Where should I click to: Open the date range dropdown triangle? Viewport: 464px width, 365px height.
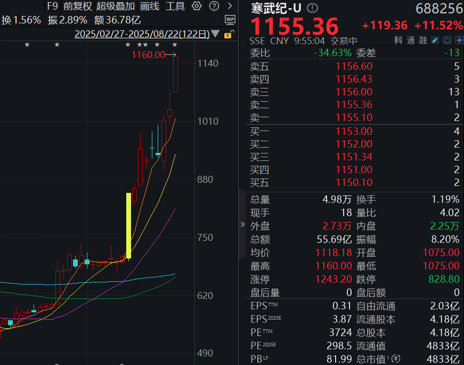coord(215,34)
